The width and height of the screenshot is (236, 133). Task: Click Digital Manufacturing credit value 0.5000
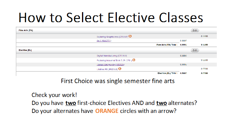point(183,56)
